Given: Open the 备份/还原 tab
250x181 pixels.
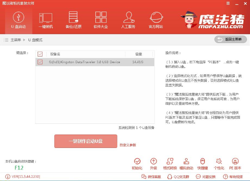Looking at the screenshot, I should coord(73,20).
